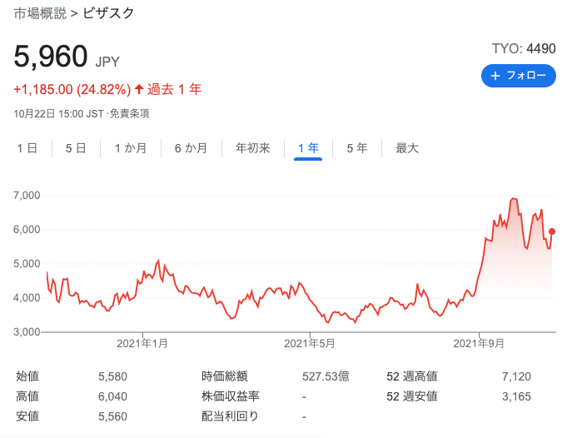Click the 高値 value 6,040
The image size is (572, 438).
(x=112, y=396)
